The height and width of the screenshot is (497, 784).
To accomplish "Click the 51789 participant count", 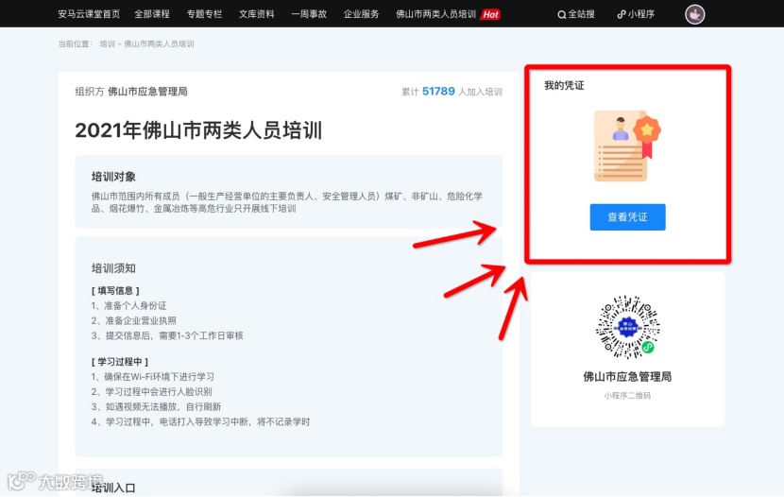I will click(438, 91).
